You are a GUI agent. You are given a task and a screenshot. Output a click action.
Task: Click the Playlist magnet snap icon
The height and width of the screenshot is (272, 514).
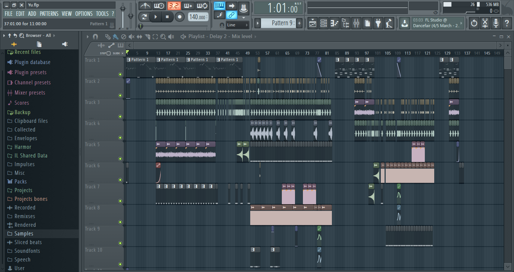96,37
